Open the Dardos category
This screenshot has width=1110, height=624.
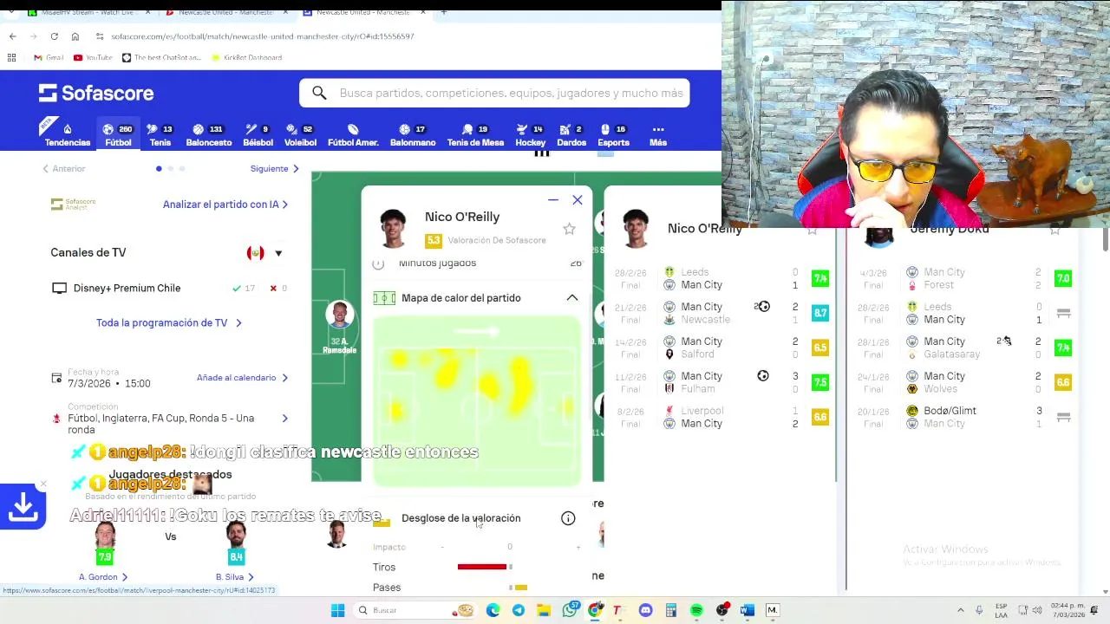(571, 134)
